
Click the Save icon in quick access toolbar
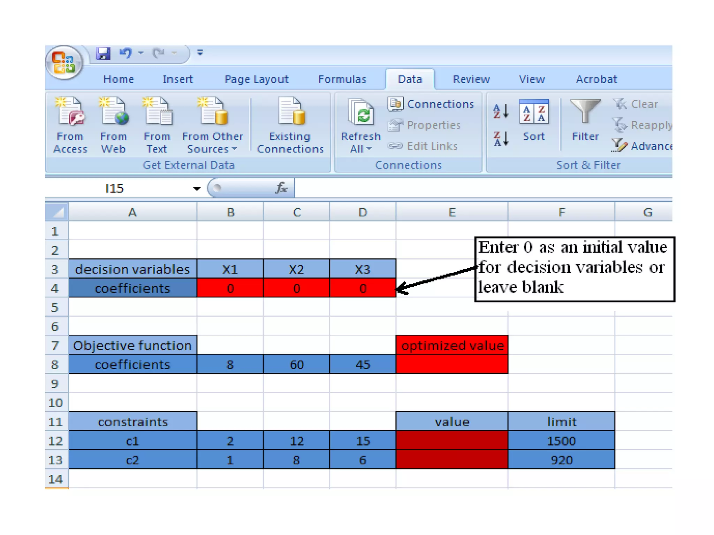click(103, 53)
